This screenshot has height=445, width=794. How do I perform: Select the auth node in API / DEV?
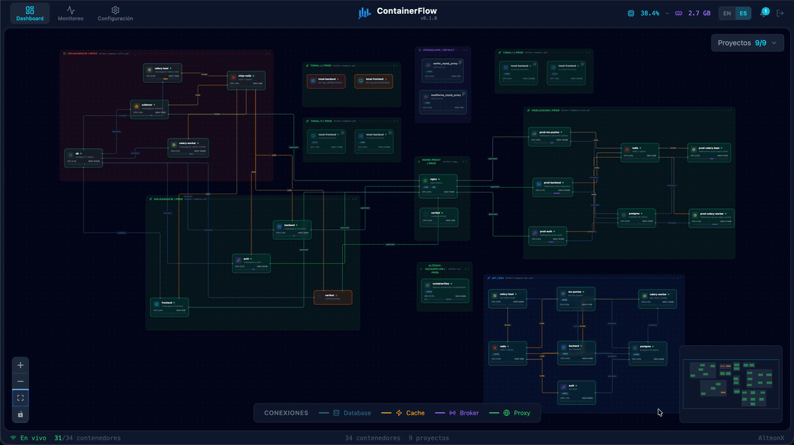576,392
